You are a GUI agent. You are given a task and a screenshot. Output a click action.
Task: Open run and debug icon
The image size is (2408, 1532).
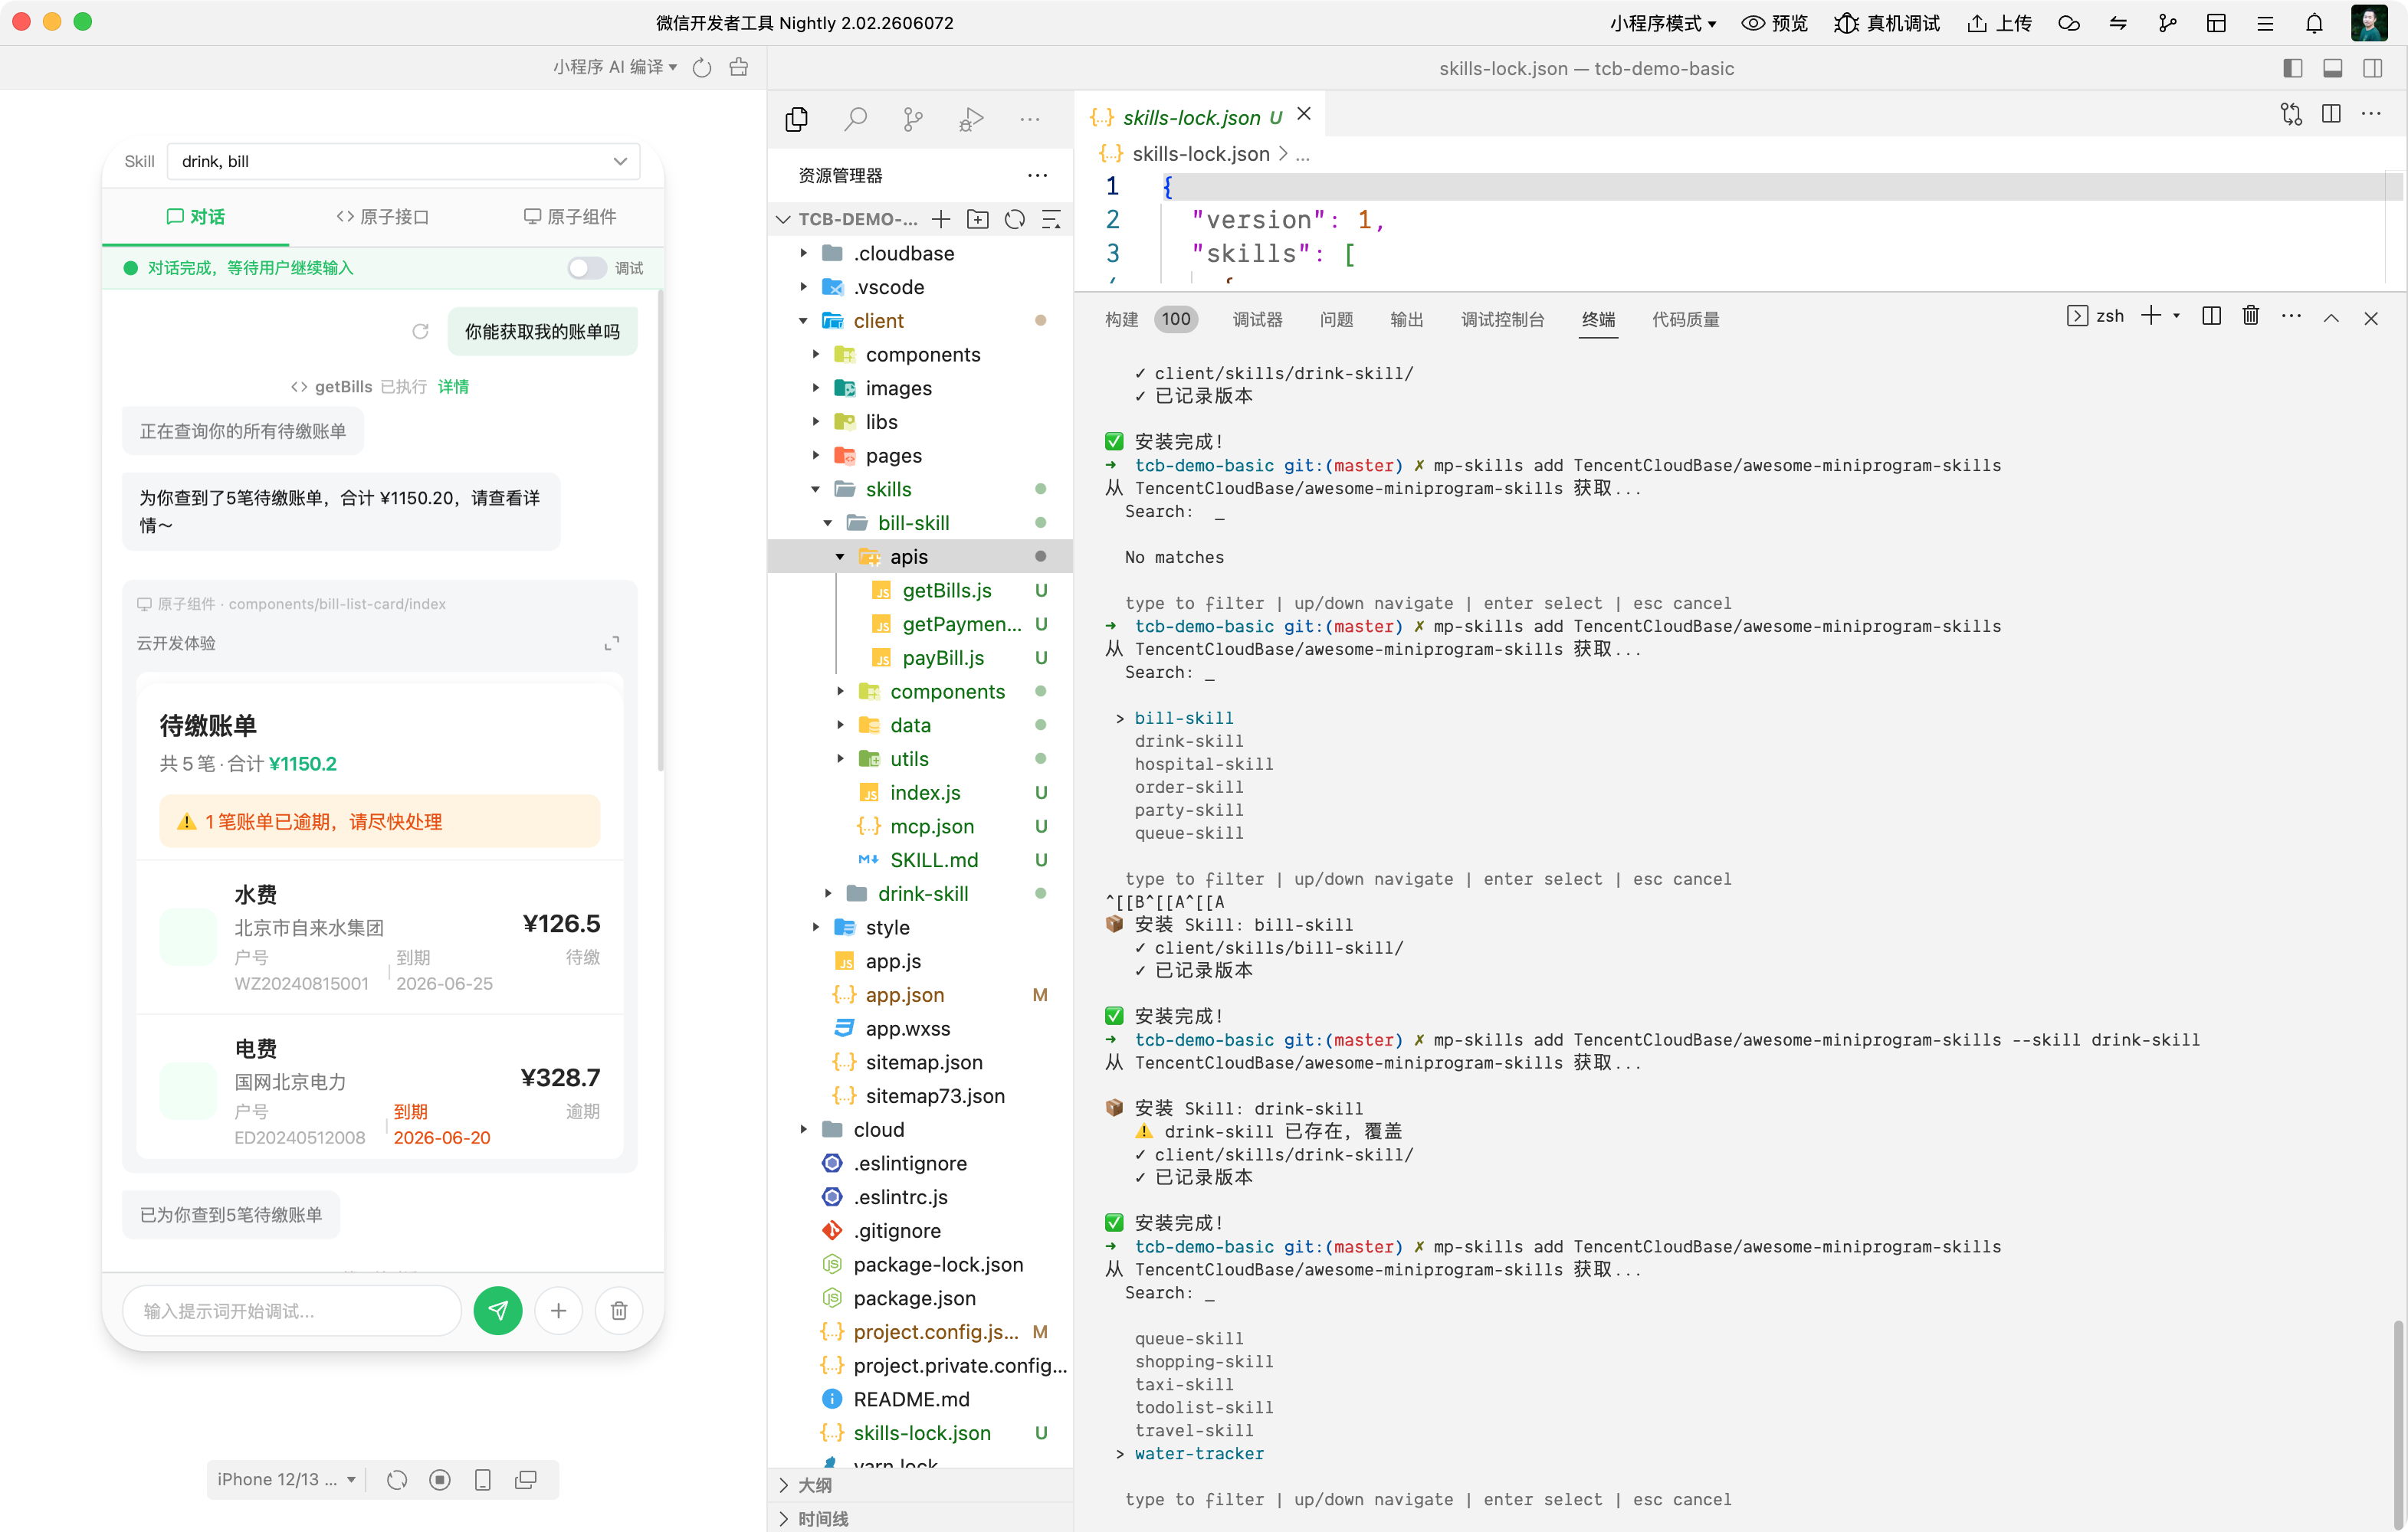point(971,119)
